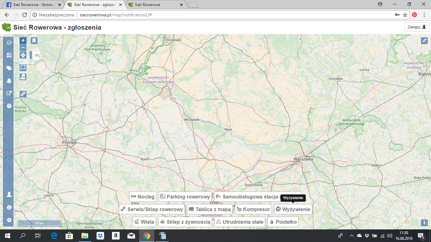
Task: Open the layers panel in sidebar
Action: (x=9, y=42)
